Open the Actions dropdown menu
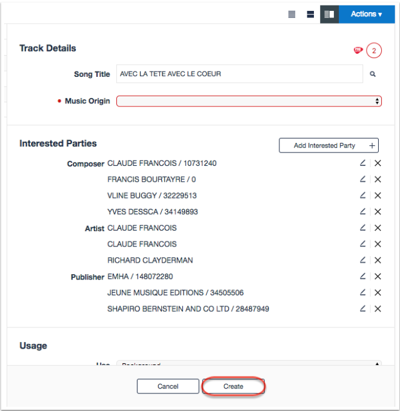The width and height of the screenshot is (400, 411). tap(367, 14)
